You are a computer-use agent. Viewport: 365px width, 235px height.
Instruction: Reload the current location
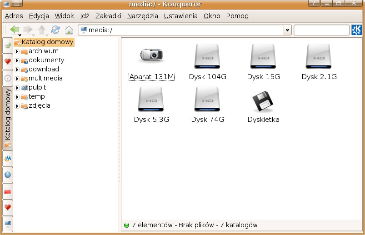(x=55, y=30)
